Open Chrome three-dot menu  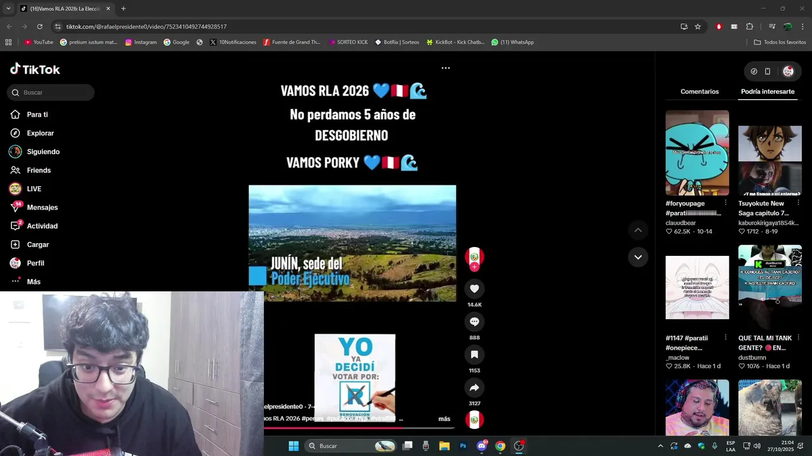[x=802, y=27]
